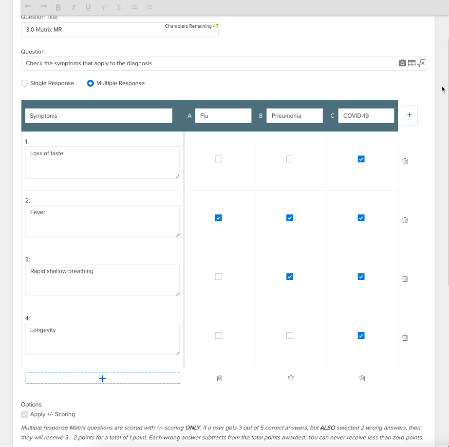Select the Single Response option
The height and width of the screenshot is (447, 449).
(x=24, y=83)
